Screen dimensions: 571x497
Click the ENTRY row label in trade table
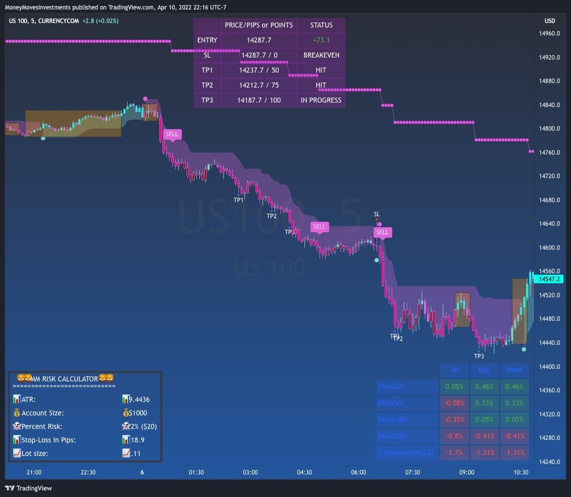207,40
